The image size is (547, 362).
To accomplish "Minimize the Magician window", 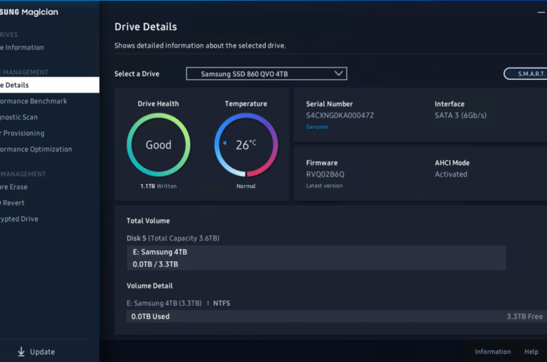I will tap(541, 12).
